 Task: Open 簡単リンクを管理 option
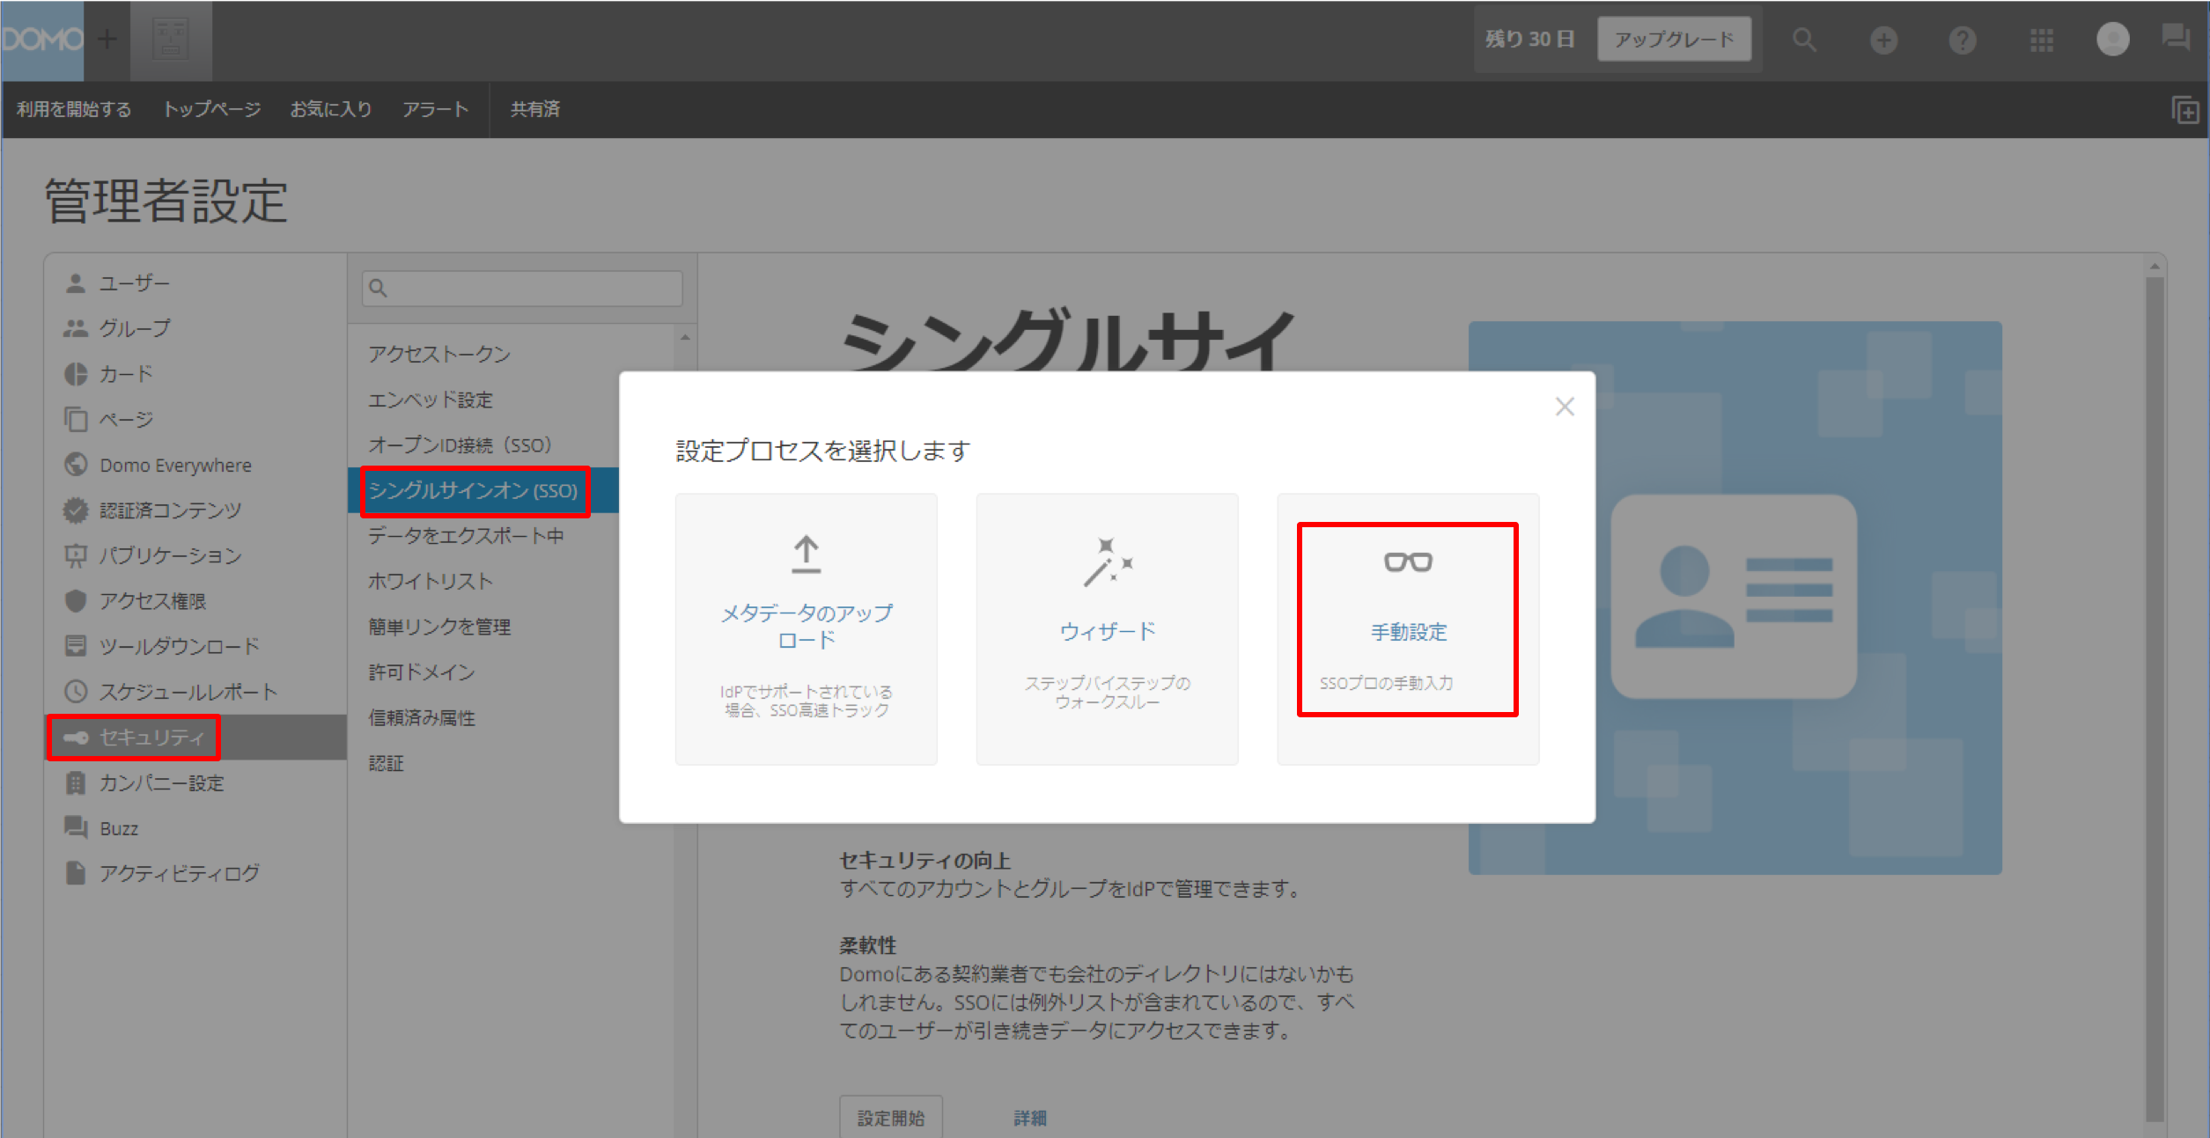(439, 628)
